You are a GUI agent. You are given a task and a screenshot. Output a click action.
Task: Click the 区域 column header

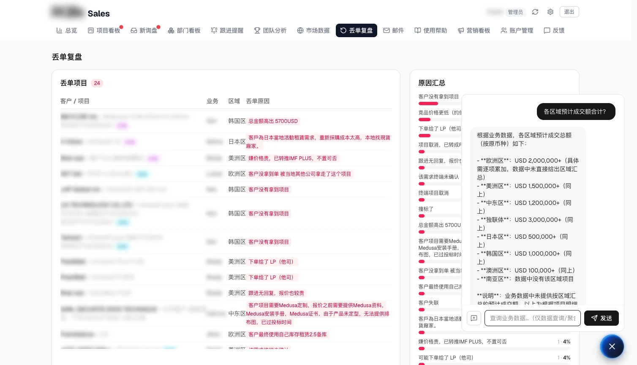click(x=234, y=101)
